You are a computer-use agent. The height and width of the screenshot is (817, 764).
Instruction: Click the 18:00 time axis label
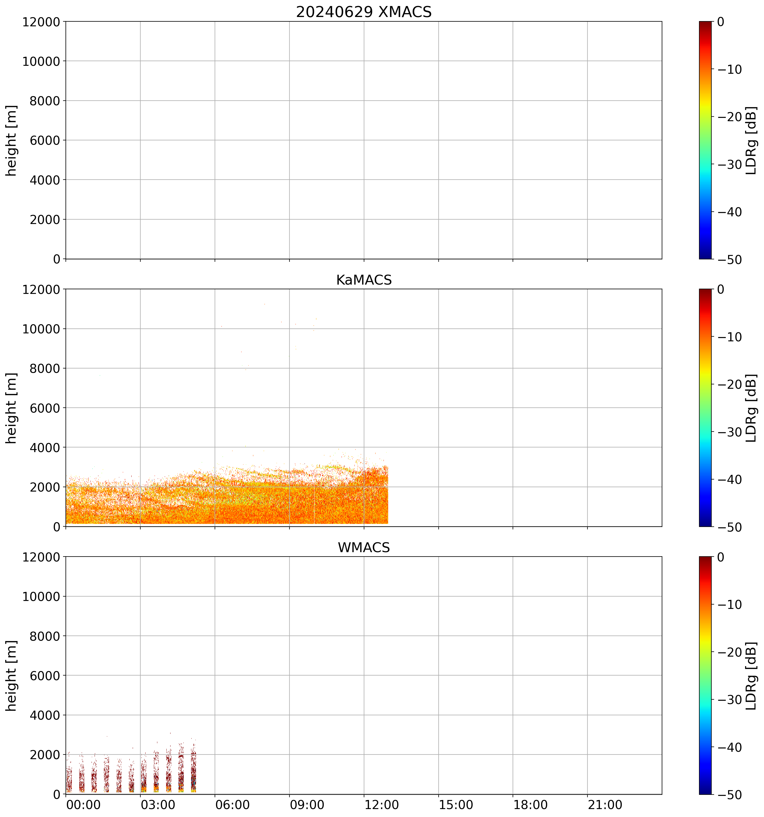click(x=530, y=805)
